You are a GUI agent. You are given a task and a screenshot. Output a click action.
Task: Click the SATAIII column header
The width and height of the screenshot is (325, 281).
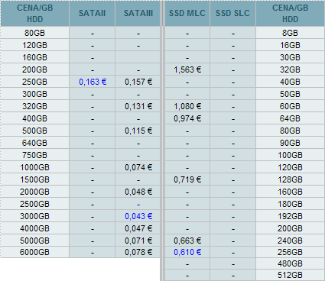coord(138,13)
